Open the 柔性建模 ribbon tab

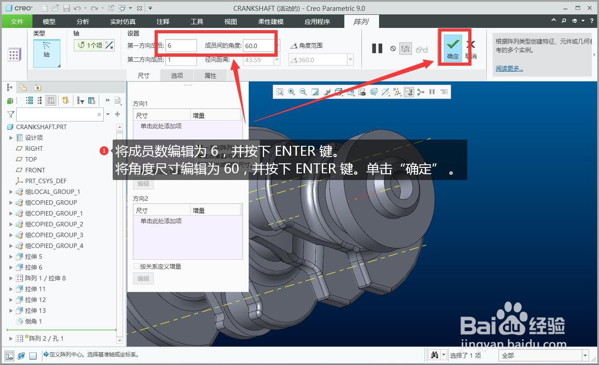click(x=271, y=21)
